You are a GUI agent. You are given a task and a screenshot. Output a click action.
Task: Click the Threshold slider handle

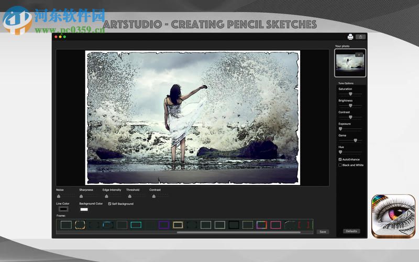[x=129, y=196]
